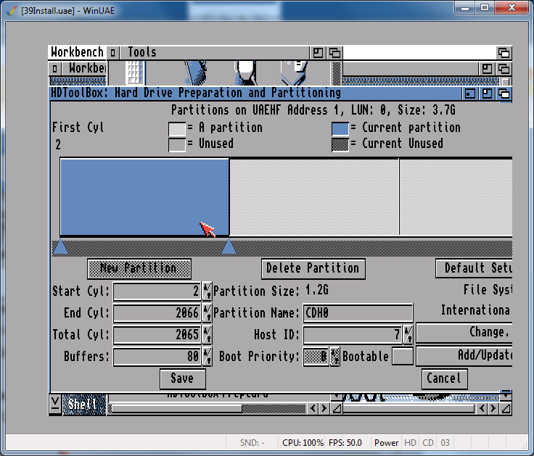Click the HD indicator in status bar

point(410,443)
